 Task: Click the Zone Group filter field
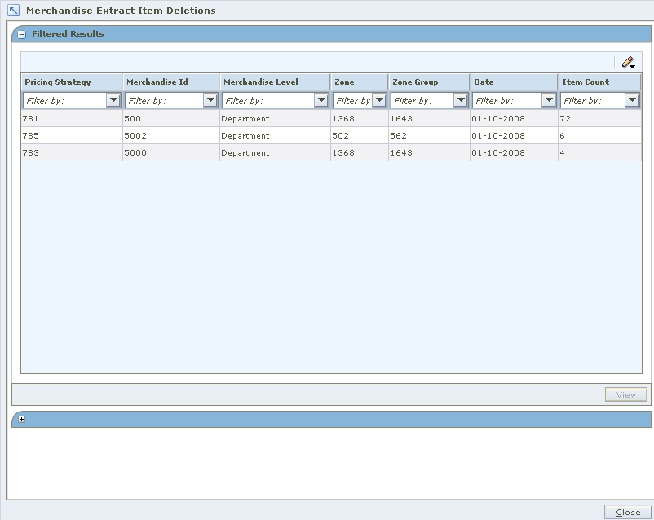tap(422, 100)
